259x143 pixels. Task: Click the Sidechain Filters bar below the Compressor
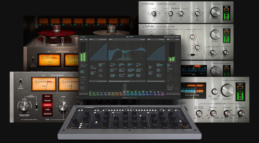[x=156, y=81]
